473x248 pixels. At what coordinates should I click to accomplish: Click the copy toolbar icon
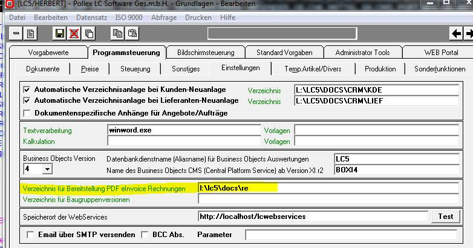pyautogui.click(x=118, y=33)
